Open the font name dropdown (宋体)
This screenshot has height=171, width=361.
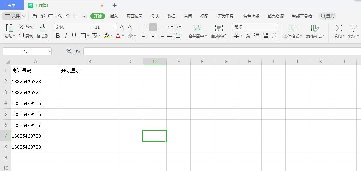[x=92, y=27]
